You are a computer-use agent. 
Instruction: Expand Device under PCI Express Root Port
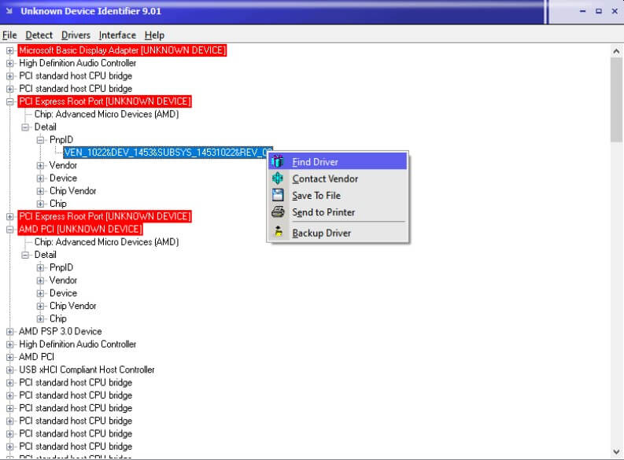pyautogui.click(x=40, y=178)
